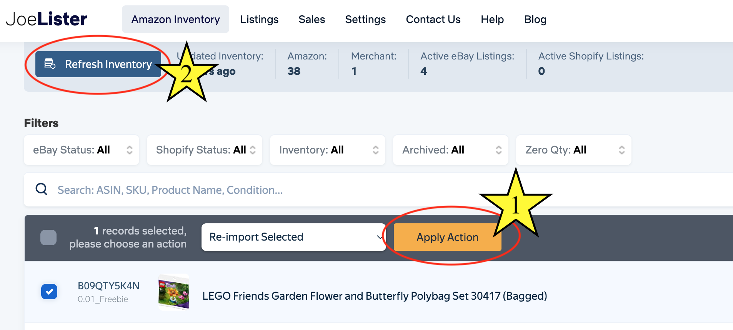Toggle the select-all records checkbox
Image resolution: width=733 pixels, height=330 pixels.
(x=48, y=237)
